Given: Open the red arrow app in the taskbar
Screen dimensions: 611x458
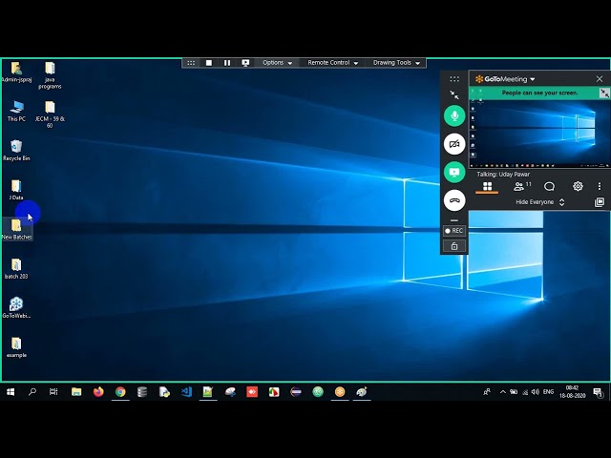Looking at the screenshot, I should click(252, 392).
